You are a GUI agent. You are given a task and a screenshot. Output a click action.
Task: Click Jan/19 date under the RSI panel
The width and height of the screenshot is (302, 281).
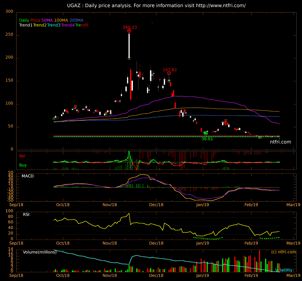[203, 243]
